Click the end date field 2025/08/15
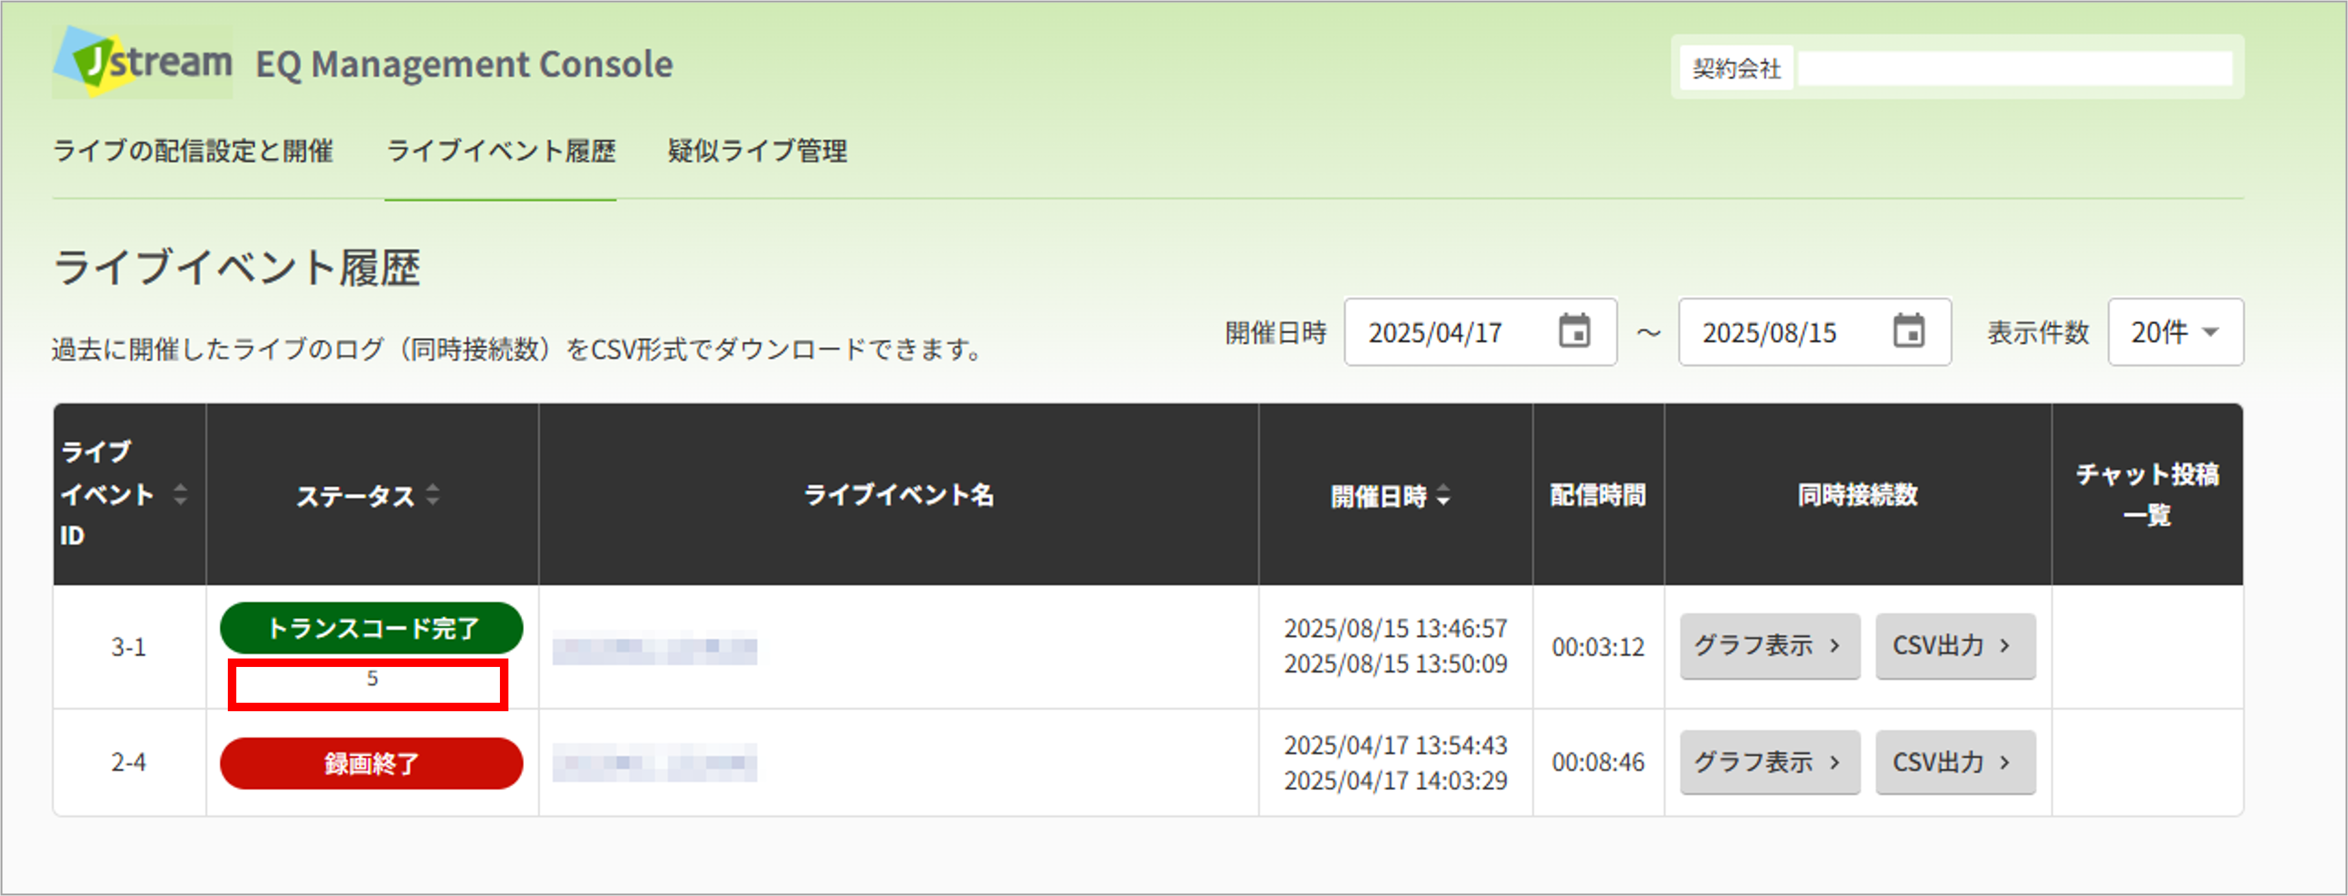The width and height of the screenshot is (2348, 896). [1815, 332]
